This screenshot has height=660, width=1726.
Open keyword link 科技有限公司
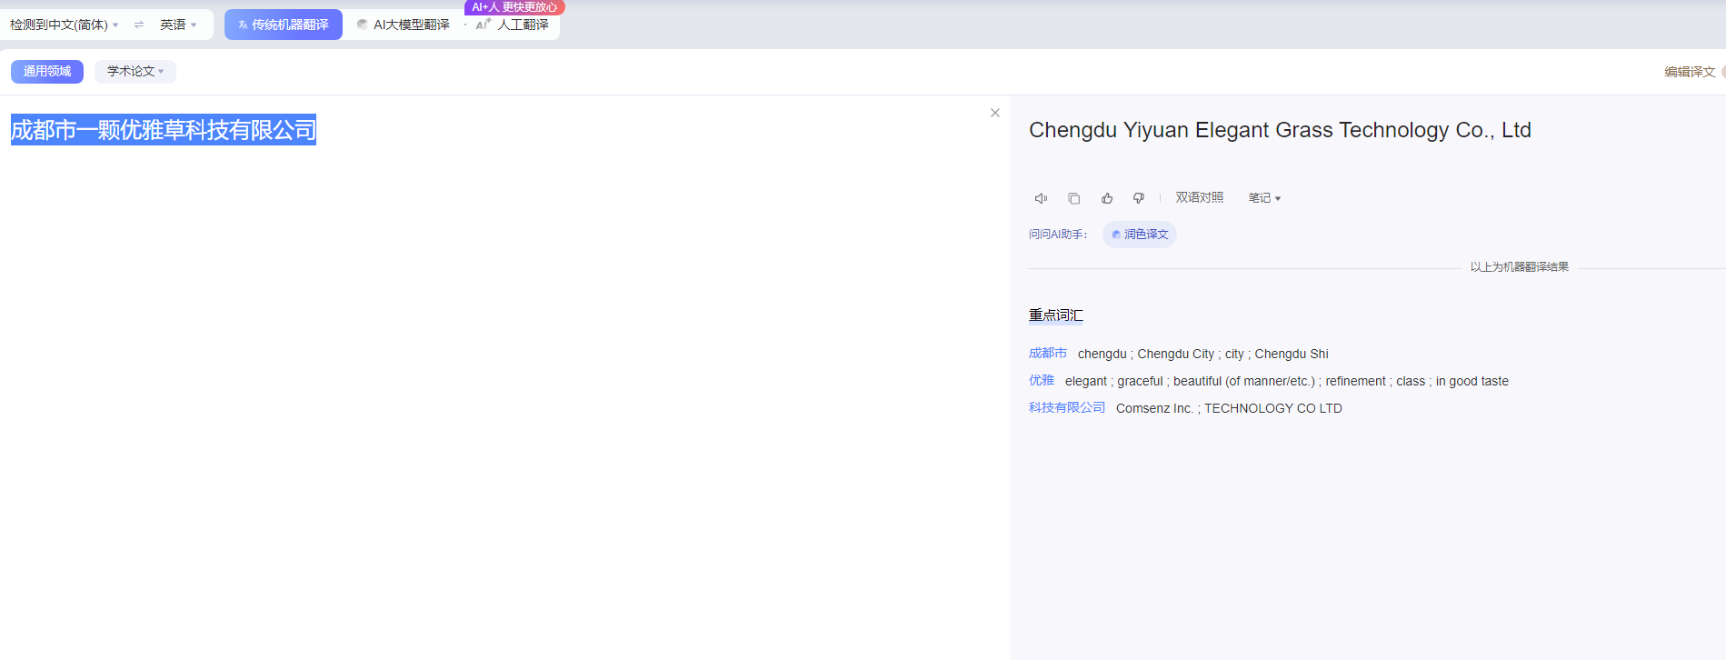[x=1067, y=407]
